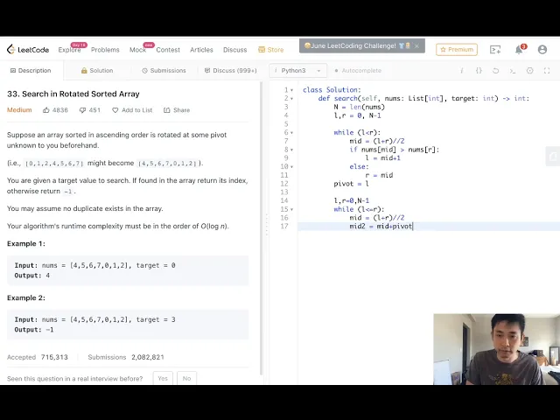Viewport: 560px width, 420px height.
Task: Click the webcam video overlay
Action: click(496, 349)
